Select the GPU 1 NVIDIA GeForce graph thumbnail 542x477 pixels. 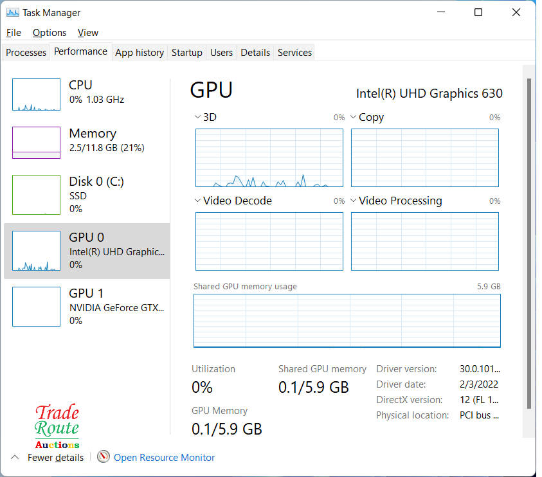36,307
